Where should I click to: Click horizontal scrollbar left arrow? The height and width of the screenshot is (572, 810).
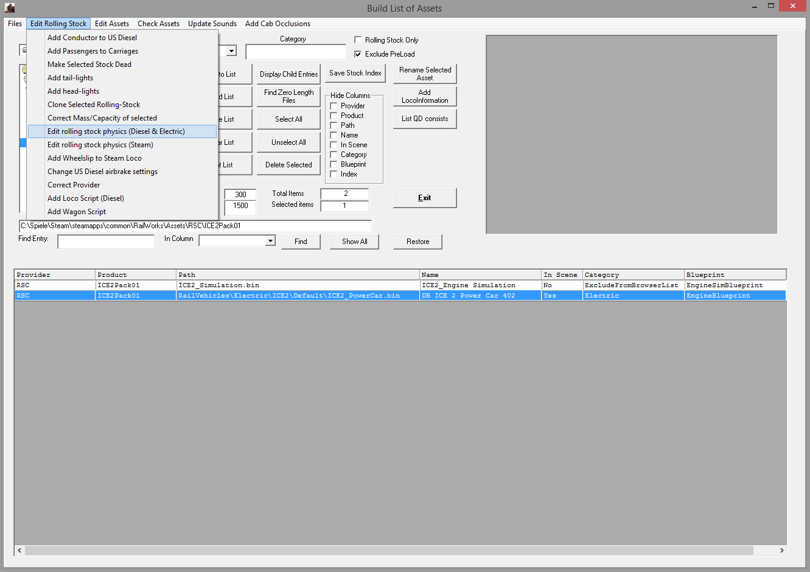pos(19,550)
